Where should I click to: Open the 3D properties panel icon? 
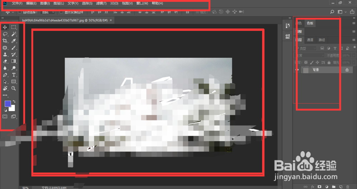(287, 36)
